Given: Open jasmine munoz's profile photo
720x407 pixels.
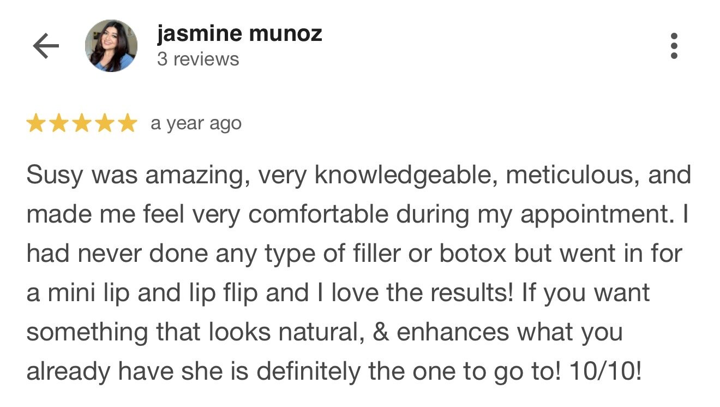Looking at the screenshot, I should 111,46.
